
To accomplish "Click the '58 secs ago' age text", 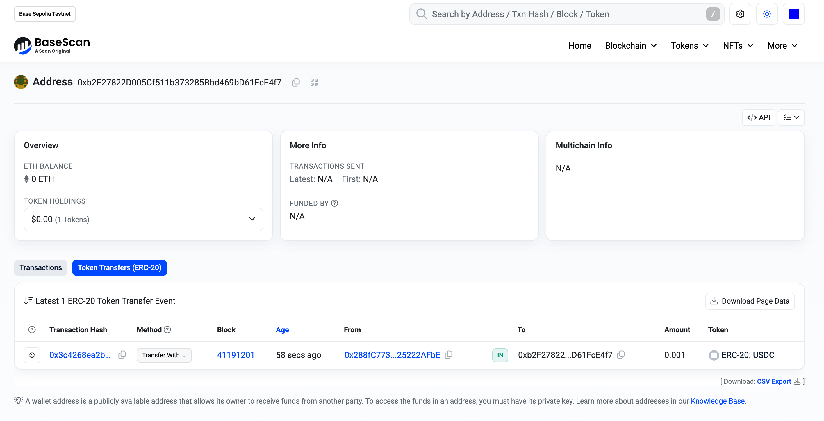I will pos(298,355).
